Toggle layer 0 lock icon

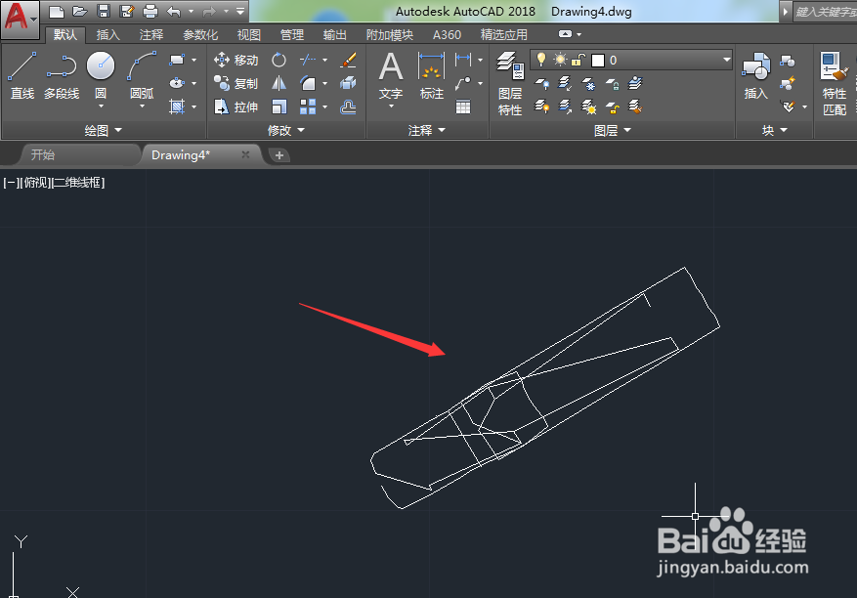coord(578,60)
